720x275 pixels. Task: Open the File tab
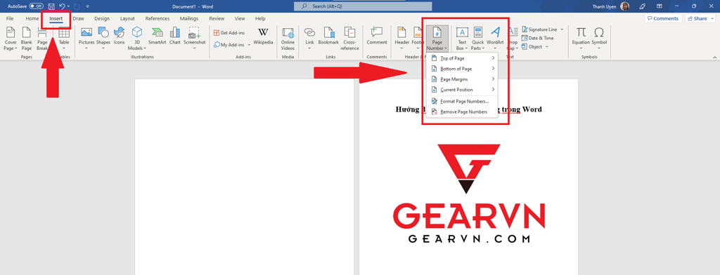click(10, 18)
